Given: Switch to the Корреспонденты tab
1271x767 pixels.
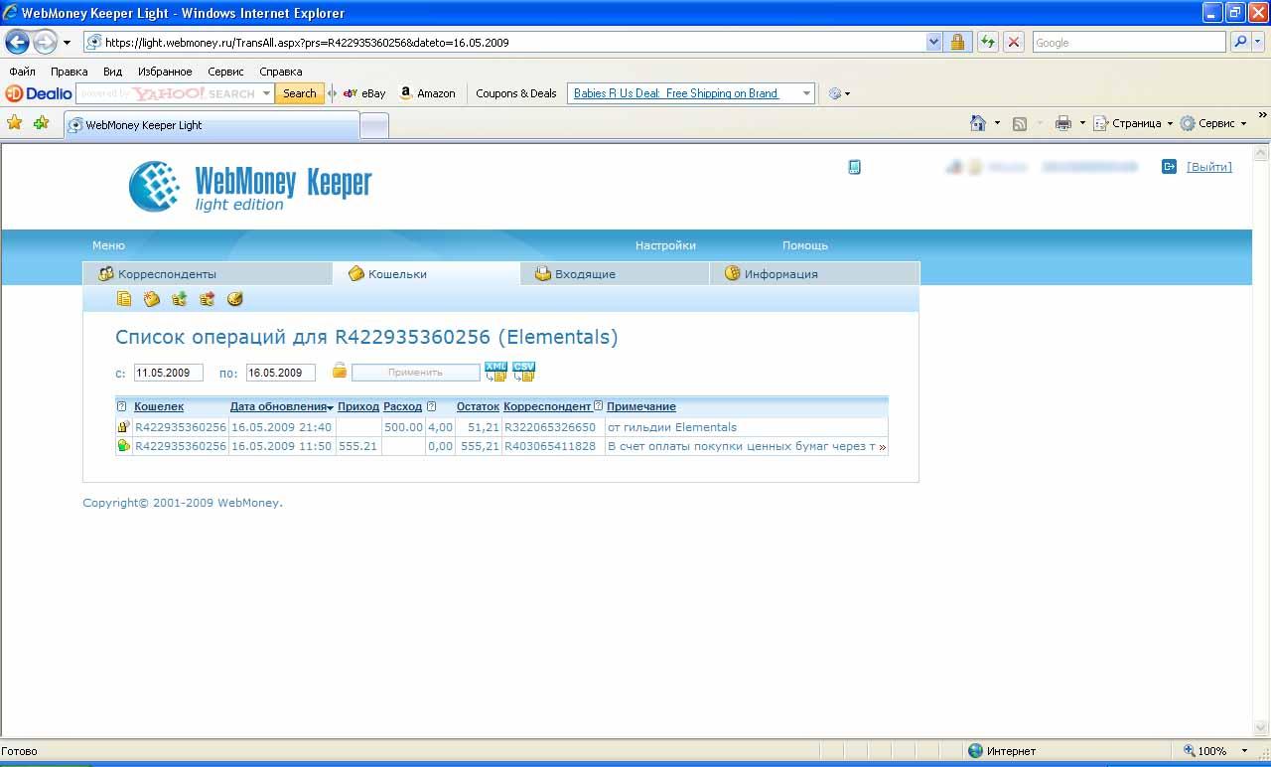Looking at the screenshot, I should pos(208,273).
